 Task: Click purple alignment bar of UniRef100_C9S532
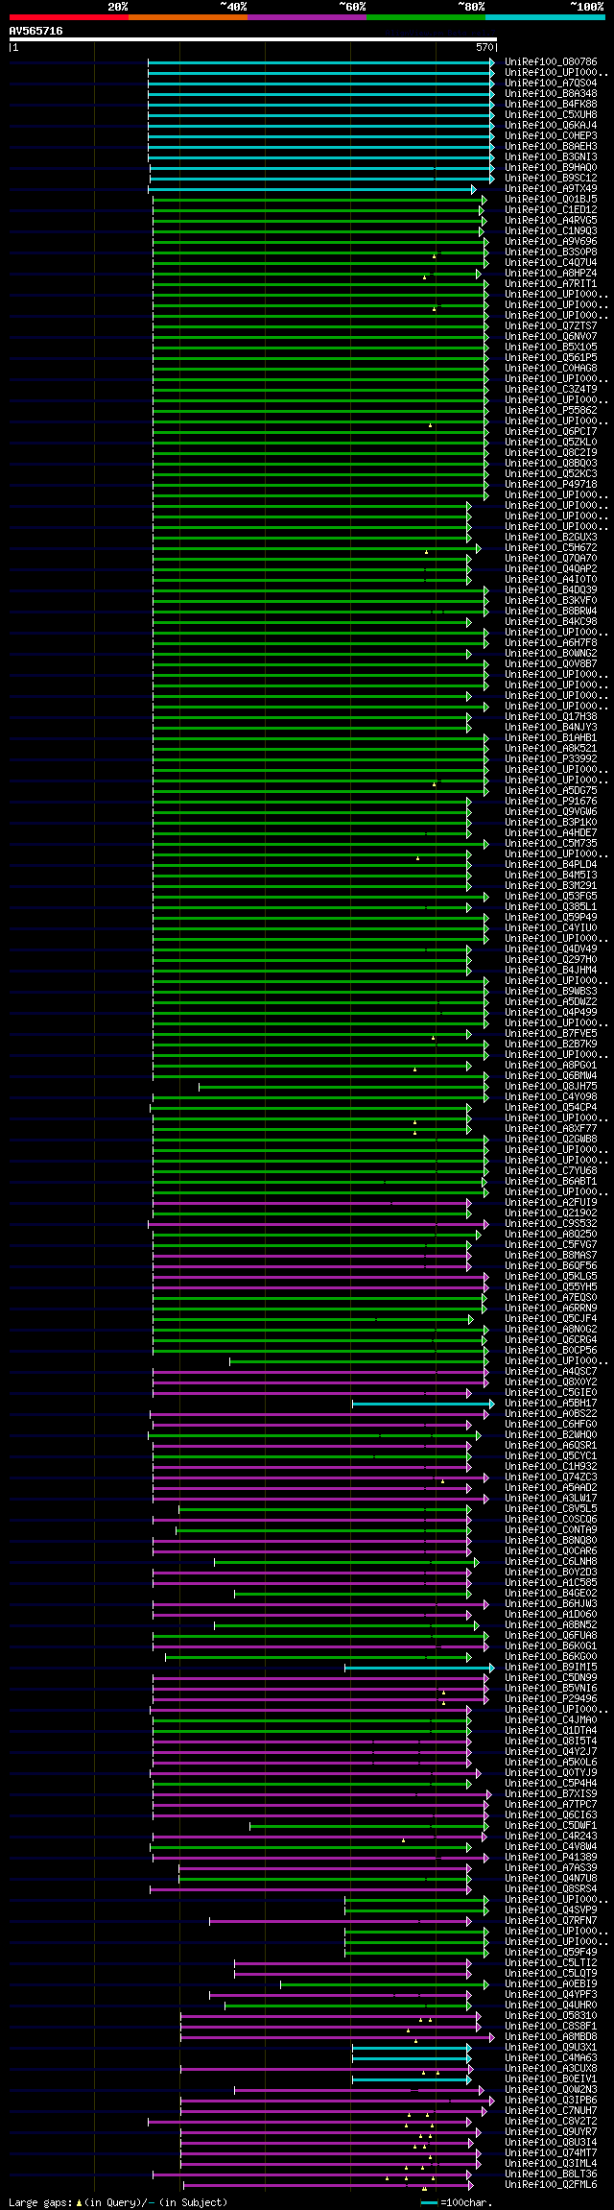[319, 1224]
